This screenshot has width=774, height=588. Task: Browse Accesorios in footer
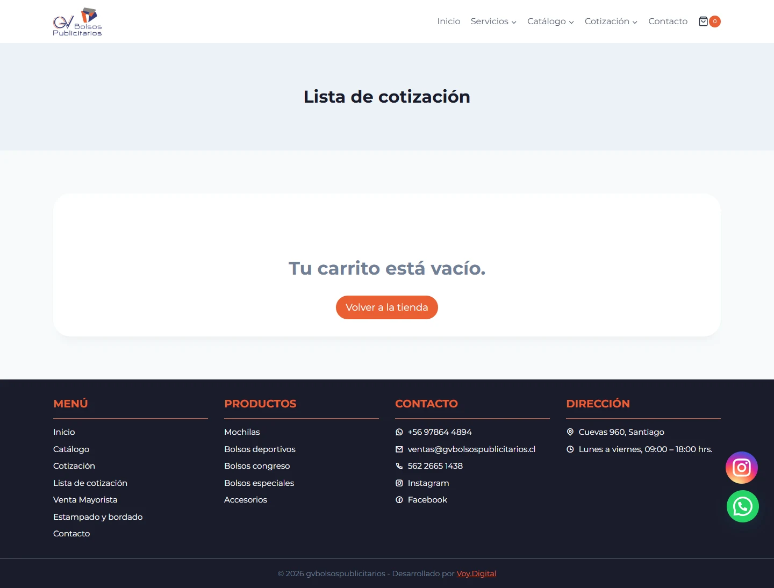(246, 500)
